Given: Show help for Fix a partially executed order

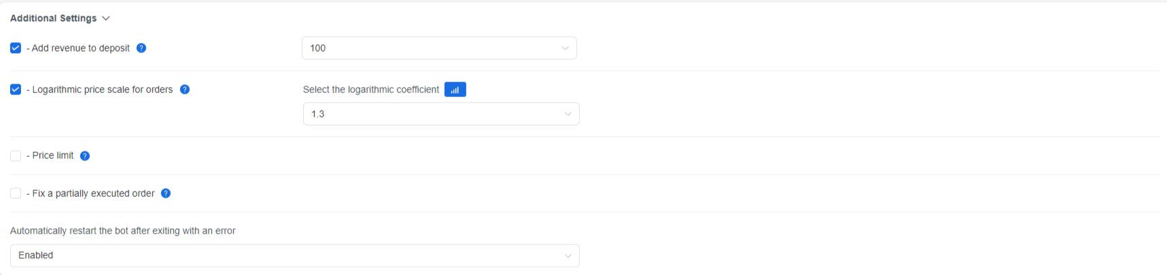Looking at the screenshot, I should click(166, 194).
